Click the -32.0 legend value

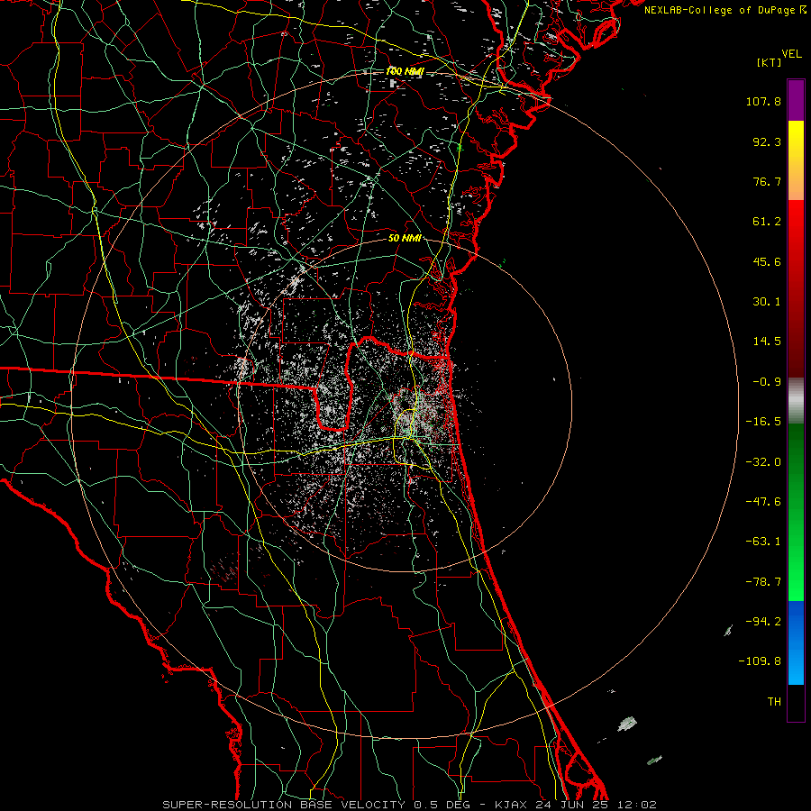(x=763, y=462)
